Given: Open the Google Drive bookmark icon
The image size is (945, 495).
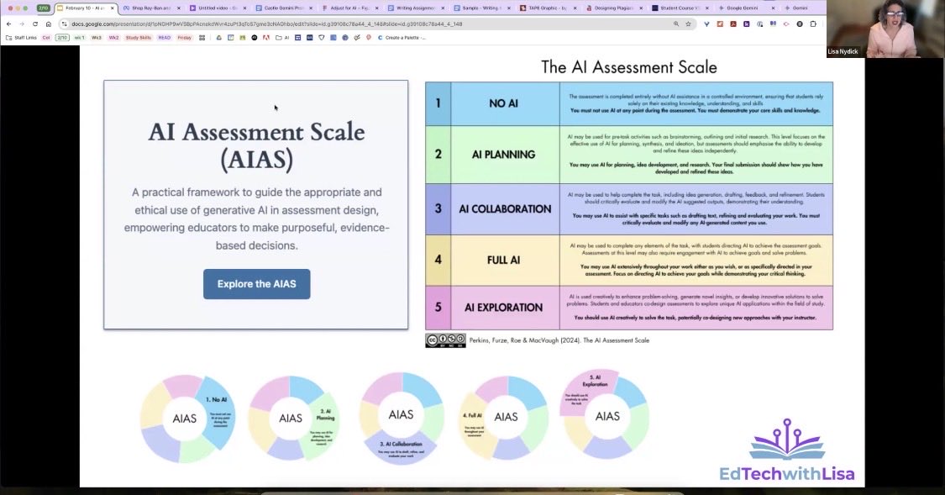Looking at the screenshot, I should pyautogui.click(x=219, y=37).
